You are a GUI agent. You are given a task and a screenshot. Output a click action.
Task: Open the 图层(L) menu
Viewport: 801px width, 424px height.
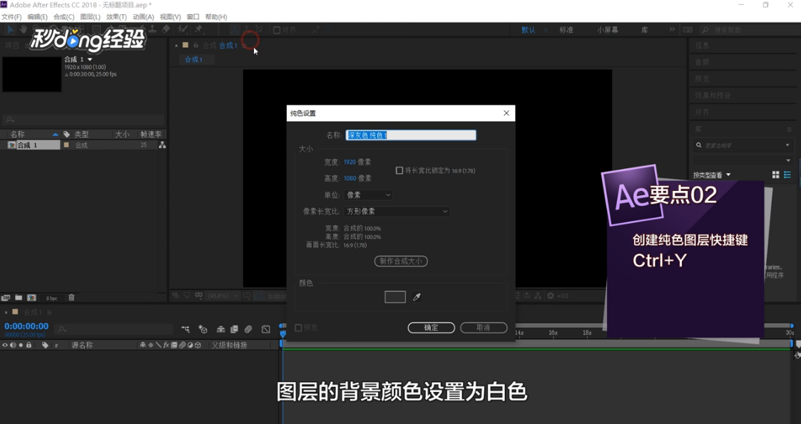click(x=90, y=17)
